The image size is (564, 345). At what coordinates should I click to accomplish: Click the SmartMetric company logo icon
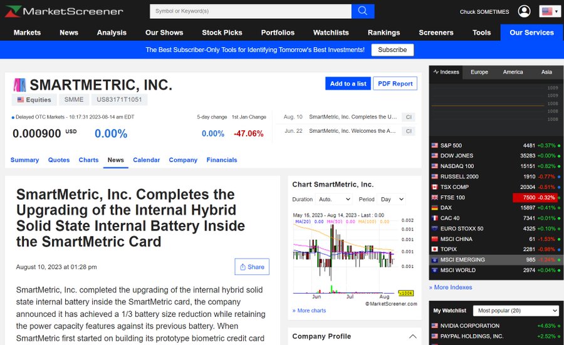19,85
